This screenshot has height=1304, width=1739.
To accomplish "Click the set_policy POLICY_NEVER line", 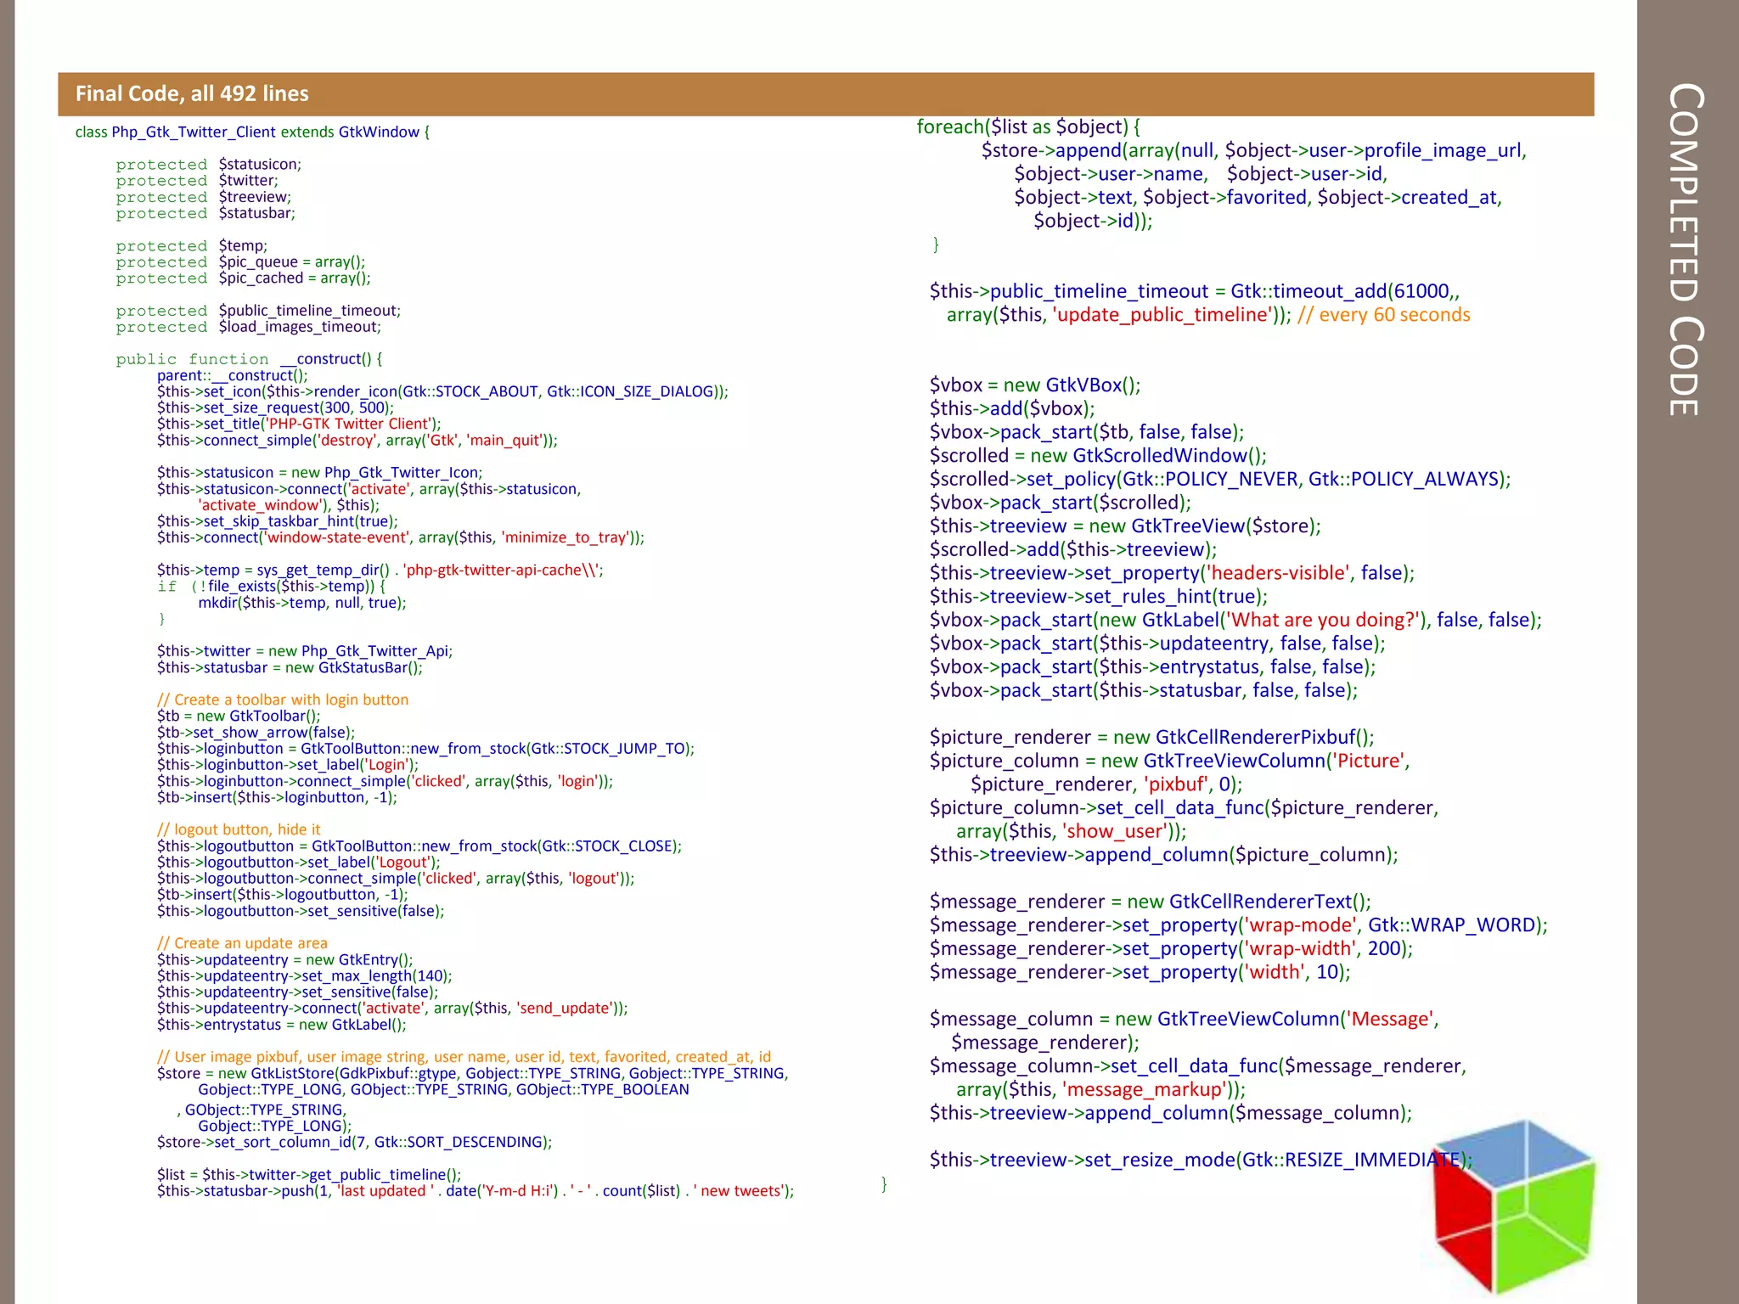I will pyautogui.click(x=1220, y=479).
